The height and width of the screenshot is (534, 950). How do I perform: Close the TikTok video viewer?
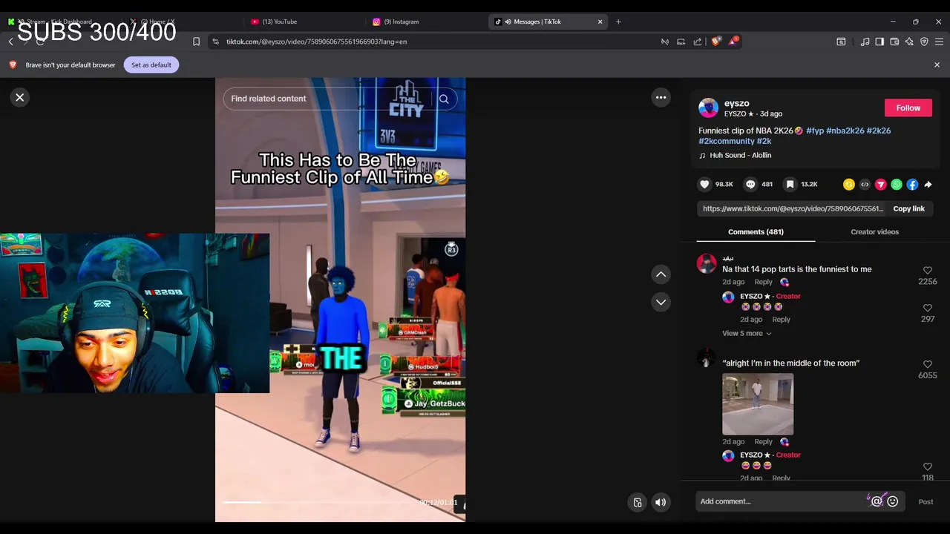(x=20, y=97)
